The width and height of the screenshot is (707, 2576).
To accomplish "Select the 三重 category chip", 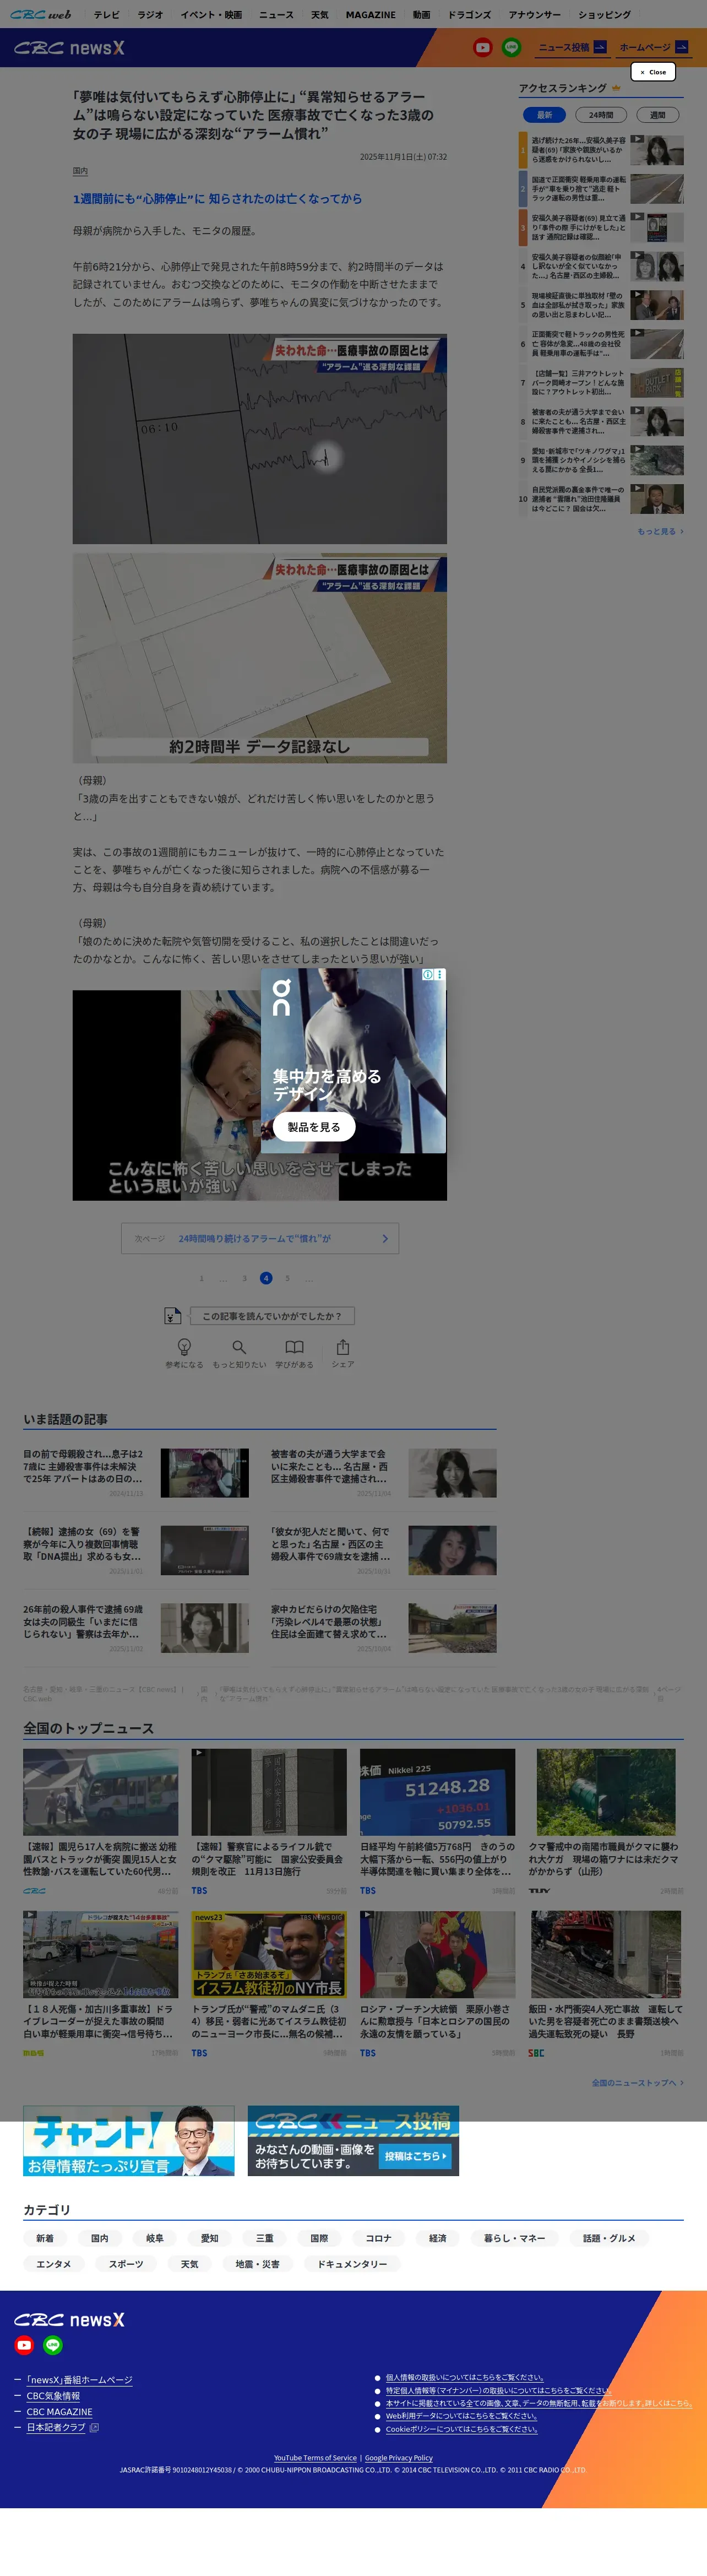I will (x=265, y=2238).
